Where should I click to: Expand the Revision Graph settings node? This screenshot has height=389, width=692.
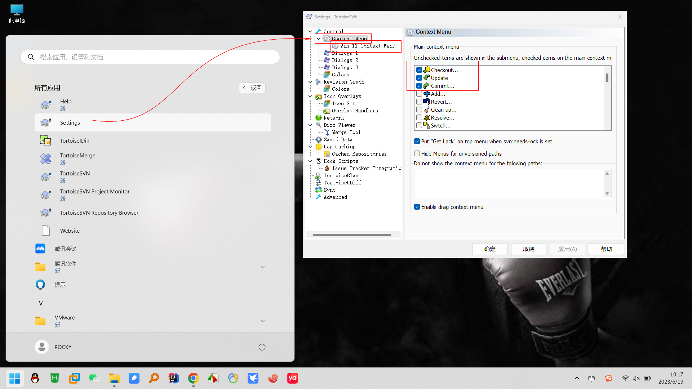click(x=310, y=82)
